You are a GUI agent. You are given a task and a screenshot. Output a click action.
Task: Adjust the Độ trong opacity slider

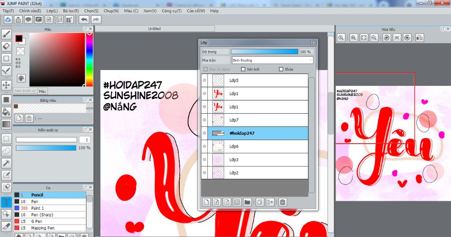(x=265, y=52)
